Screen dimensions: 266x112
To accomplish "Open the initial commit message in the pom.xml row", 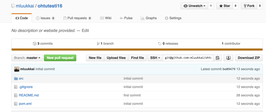I will pyautogui.click(x=133, y=104).
